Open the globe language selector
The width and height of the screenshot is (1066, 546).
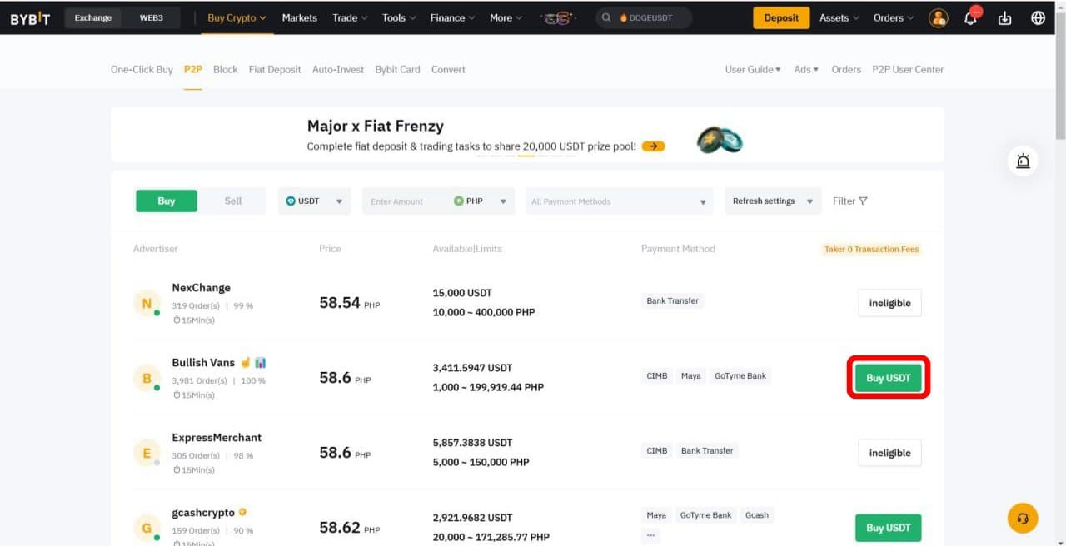point(1038,18)
